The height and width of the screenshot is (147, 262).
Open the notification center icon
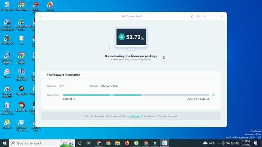[255, 143]
